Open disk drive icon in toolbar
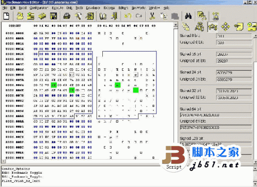 point(31,16)
